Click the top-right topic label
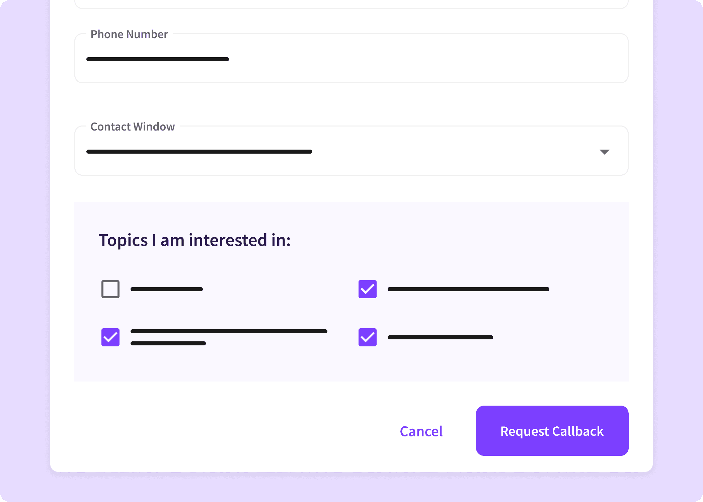The width and height of the screenshot is (703, 502). [468, 289]
